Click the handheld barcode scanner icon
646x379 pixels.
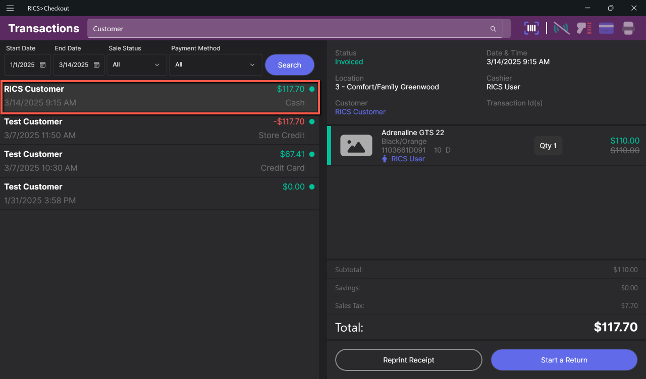(584, 28)
